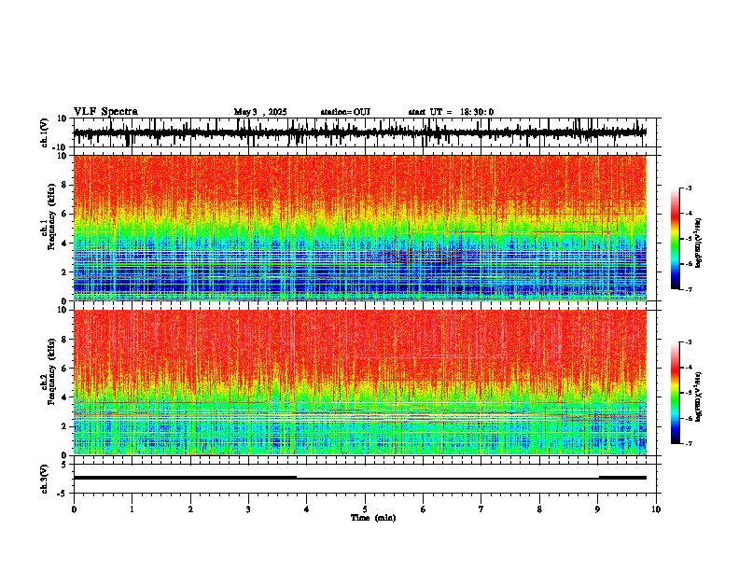The image size is (739, 571).
Task: Click the "Time (min)" axis label
Action: (373, 518)
